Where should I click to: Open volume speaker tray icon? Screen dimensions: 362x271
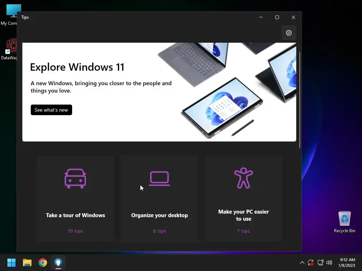coord(329,263)
